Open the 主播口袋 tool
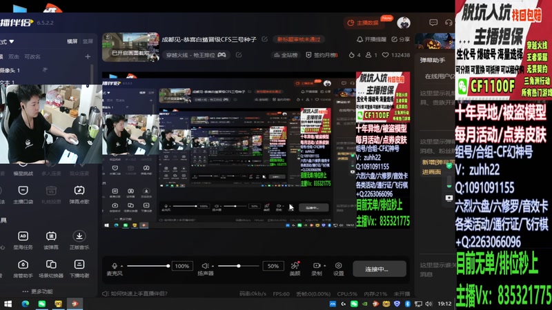 click(x=23, y=194)
